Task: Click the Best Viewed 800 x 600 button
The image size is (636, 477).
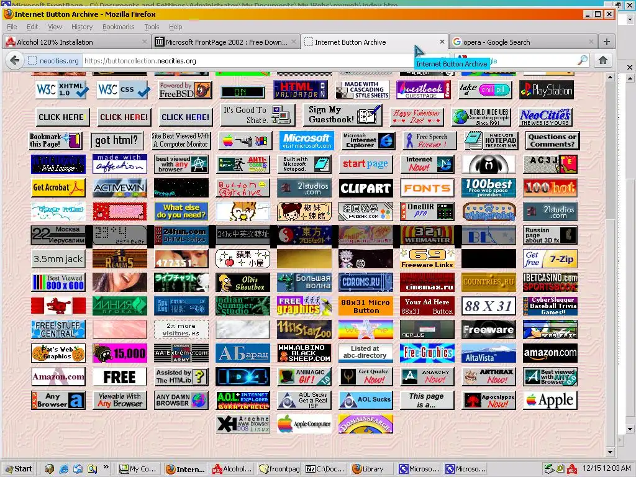Action: (58, 283)
